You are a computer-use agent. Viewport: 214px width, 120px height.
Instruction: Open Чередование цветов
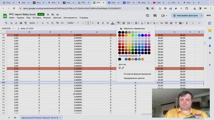(134, 78)
